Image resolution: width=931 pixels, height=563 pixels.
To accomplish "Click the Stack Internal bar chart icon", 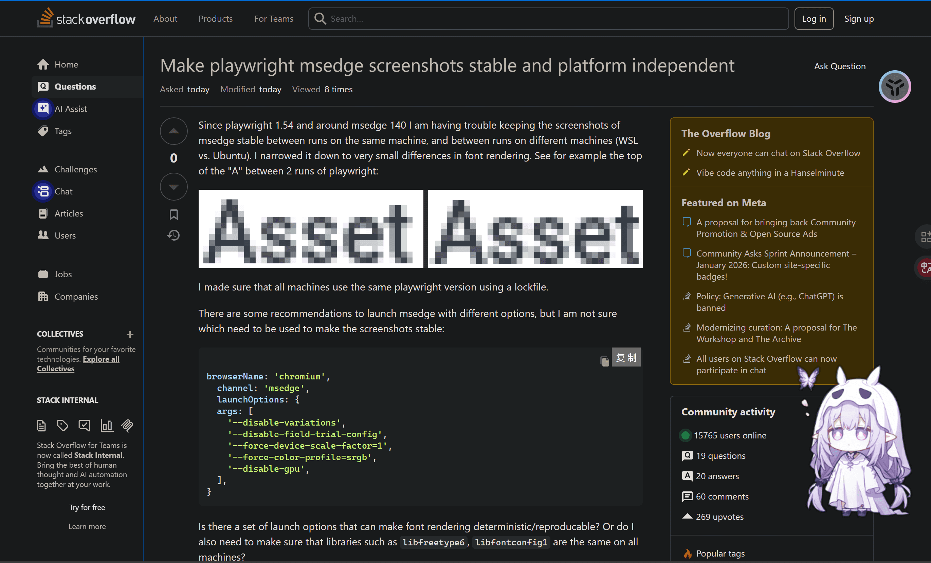I will (x=107, y=426).
